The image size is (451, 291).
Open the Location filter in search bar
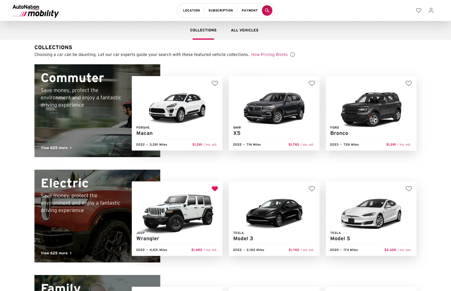click(191, 10)
